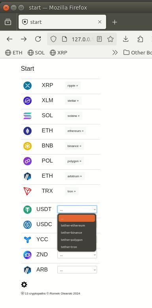The height and width of the screenshot is (308, 152).
Task: Open the USDT network dropdown
Action: [x=77, y=209]
